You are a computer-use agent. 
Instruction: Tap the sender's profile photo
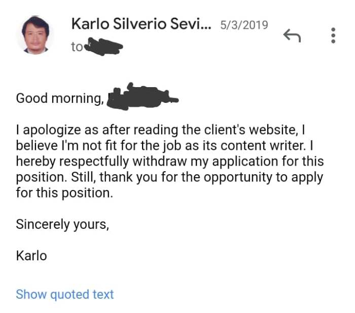click(35, 35)
